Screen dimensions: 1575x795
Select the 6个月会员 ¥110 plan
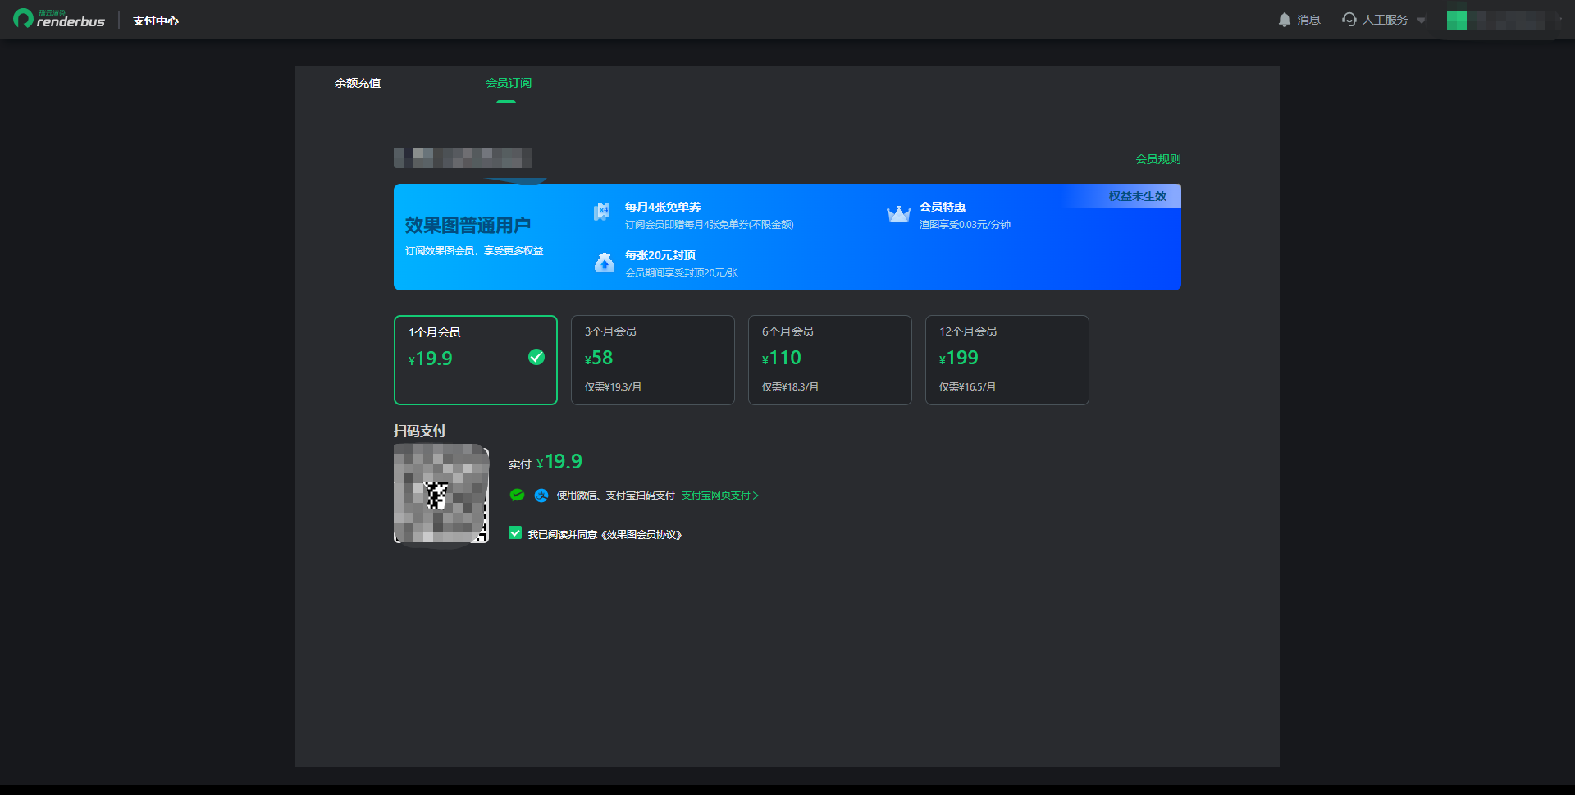point(830,360)
